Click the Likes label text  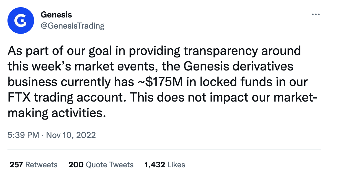176,165
